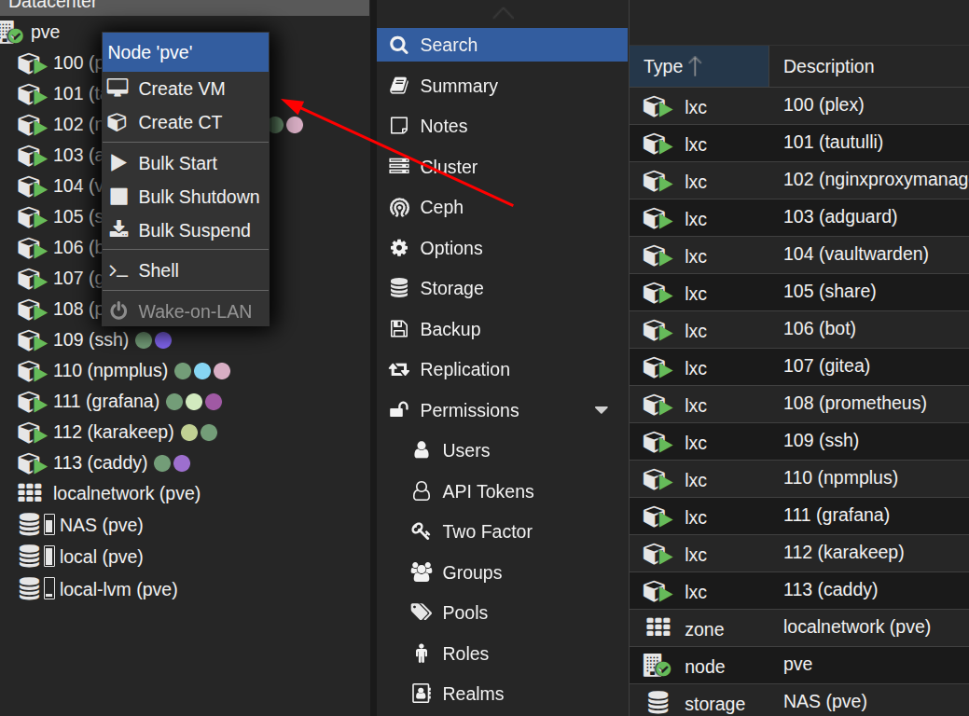Choose Create VM from context menu

[x=182, y=89]
